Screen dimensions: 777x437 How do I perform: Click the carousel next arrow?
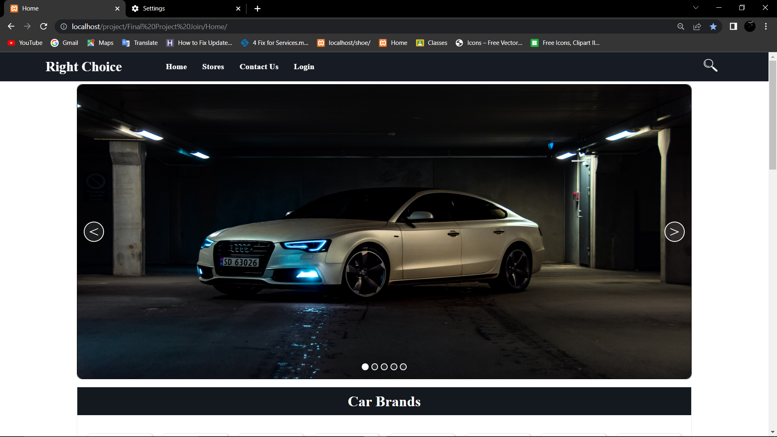pos(674,231)
